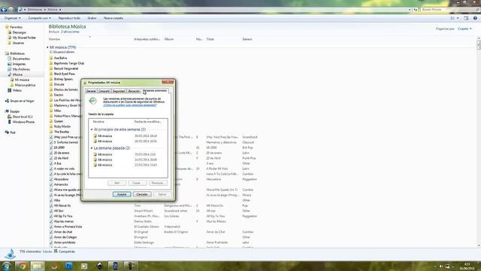Open the change view dropdown arrow

(x=458, y=18)
